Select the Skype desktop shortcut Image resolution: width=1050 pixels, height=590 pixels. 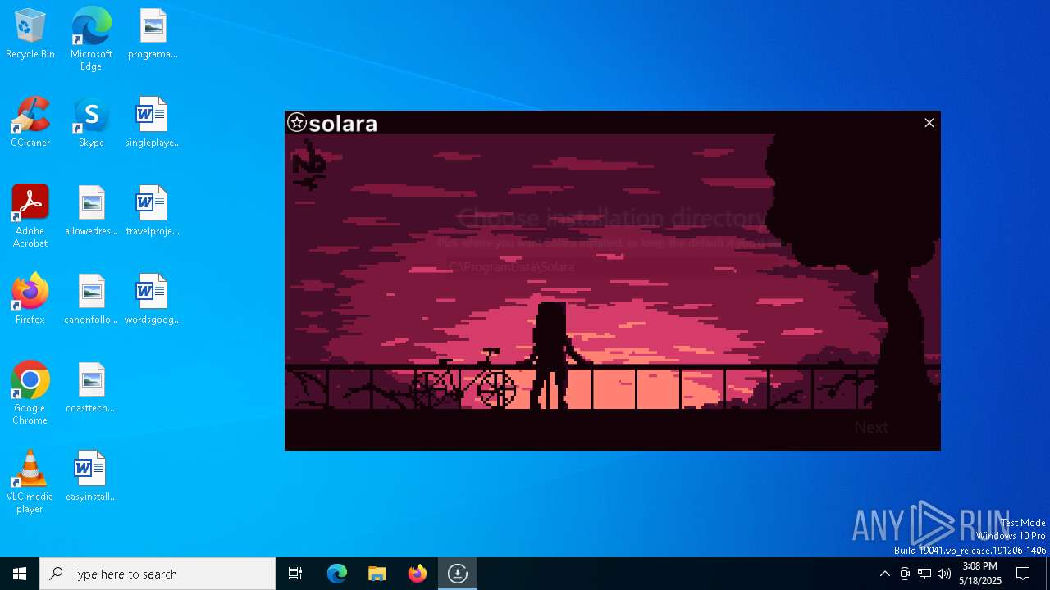[x=91, y=123]
